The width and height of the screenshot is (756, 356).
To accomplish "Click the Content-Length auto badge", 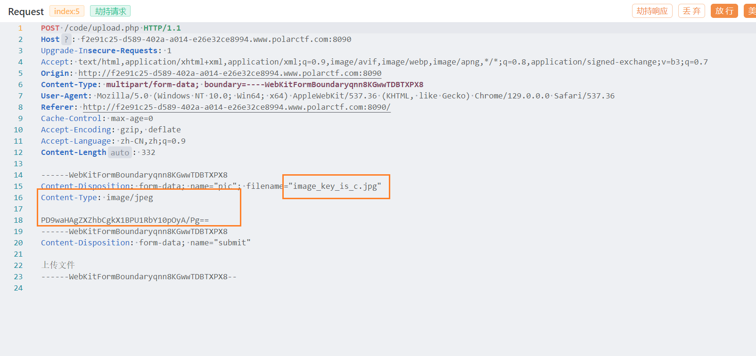I will click(120, 153).
